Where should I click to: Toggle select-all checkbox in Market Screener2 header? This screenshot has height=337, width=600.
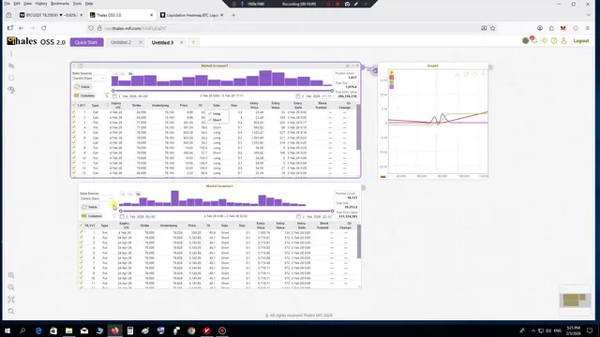tap(82, 226)
